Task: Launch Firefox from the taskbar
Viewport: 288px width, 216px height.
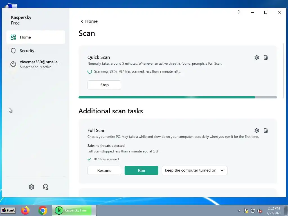Action: click(x=25, y=210)
